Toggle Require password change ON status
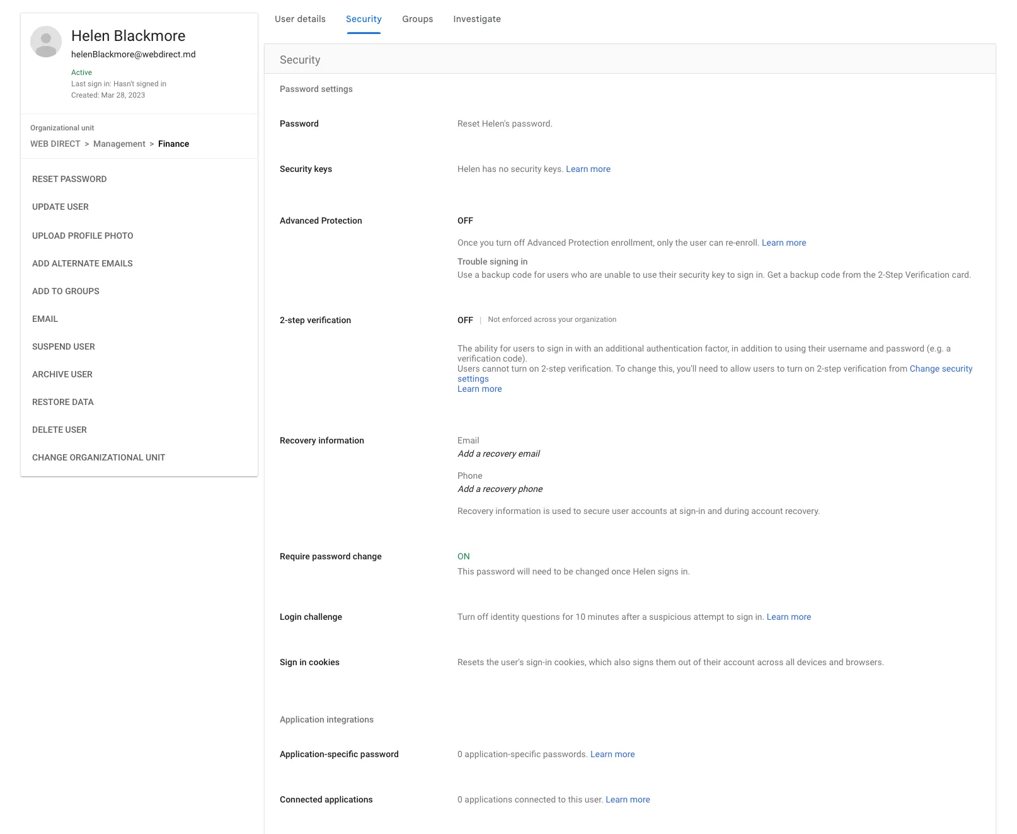 [x=463, y=556]
